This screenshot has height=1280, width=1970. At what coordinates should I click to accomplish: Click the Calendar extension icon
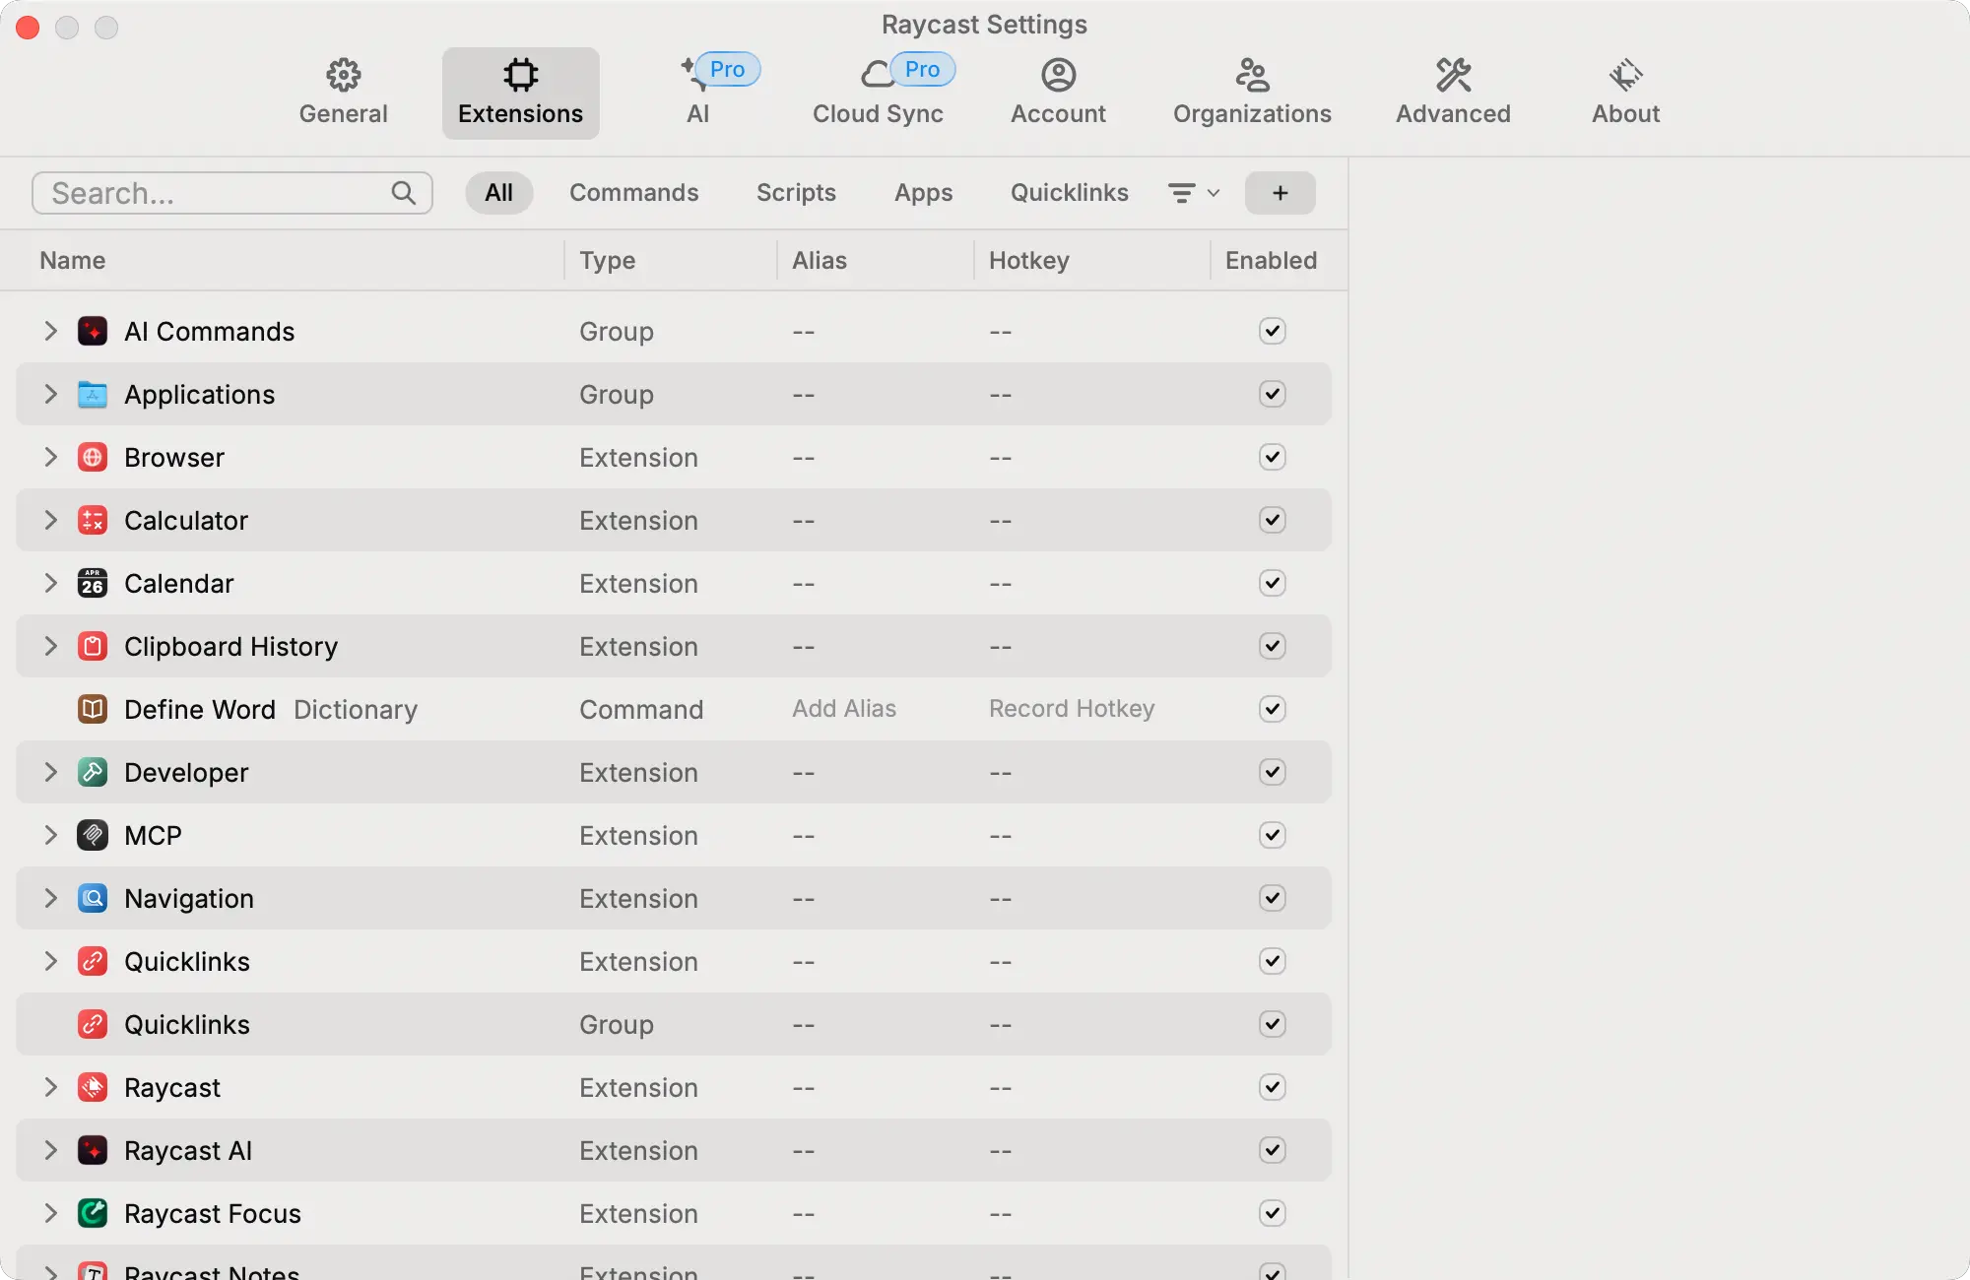tap(93, 583)
